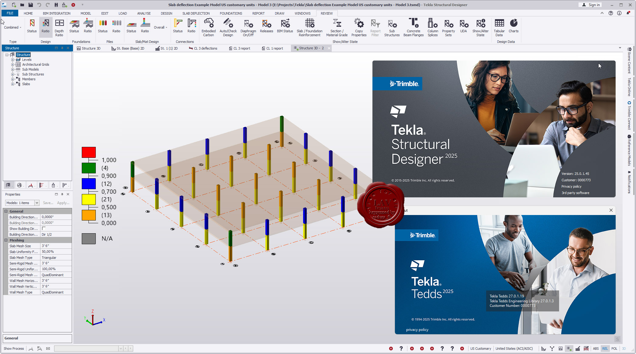This screenshot has height=354, width=636.
Task: Open the Charts tool
Action: pyautogui.click(x=513, y=26)
